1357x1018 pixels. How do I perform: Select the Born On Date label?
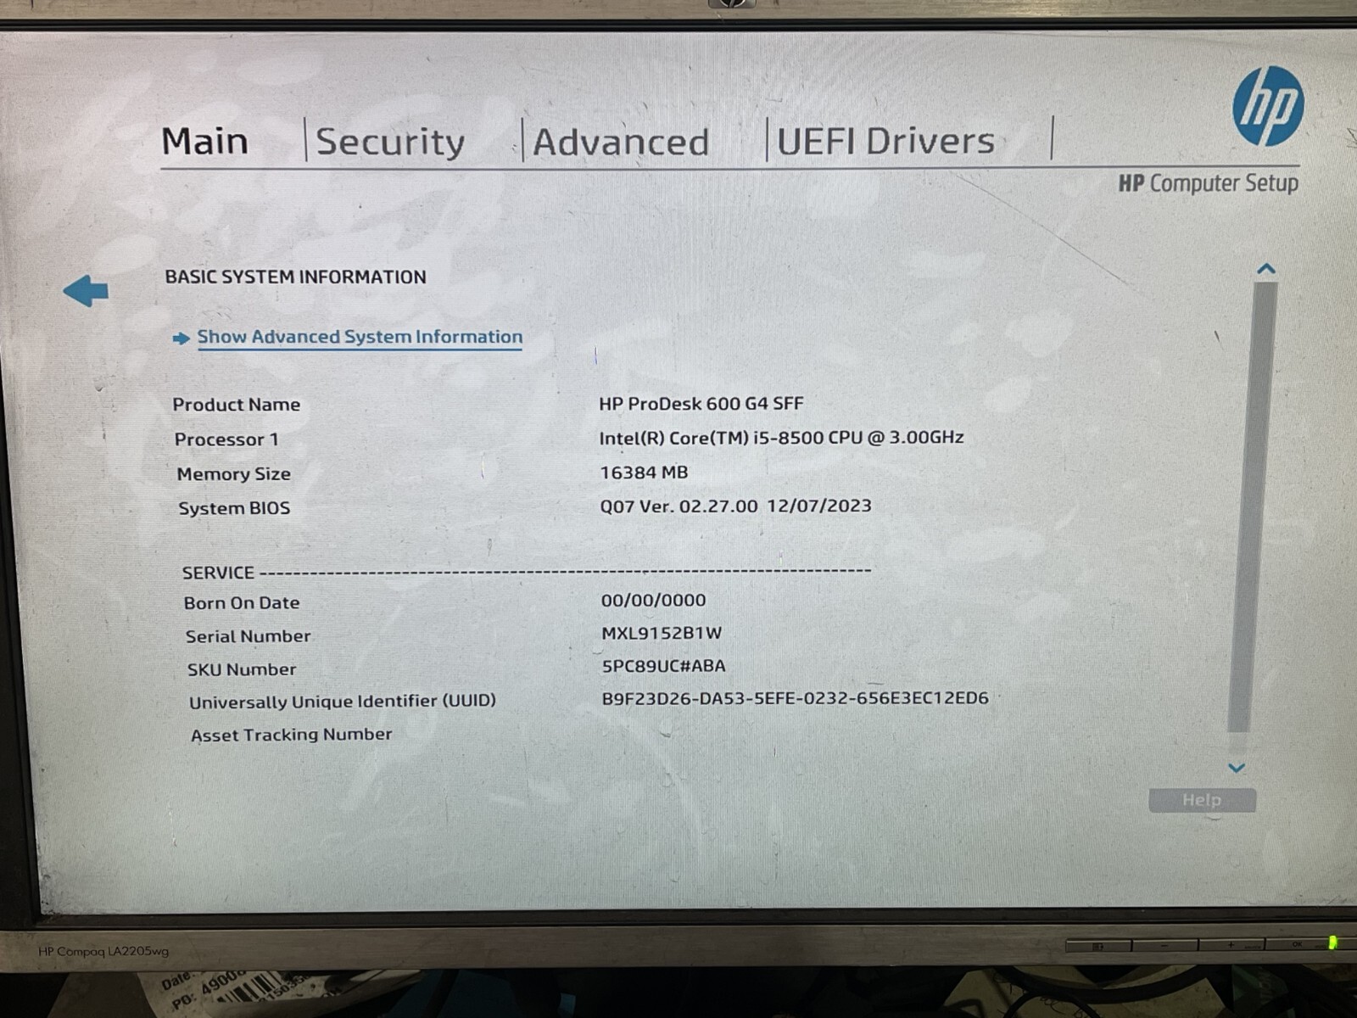coord(242,603)
